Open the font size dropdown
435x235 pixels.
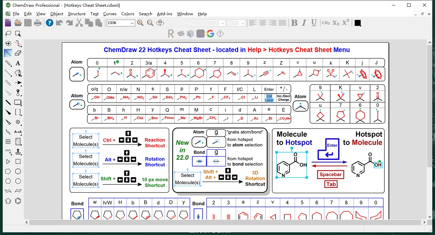pyautogui.click(x=242, y=23)
